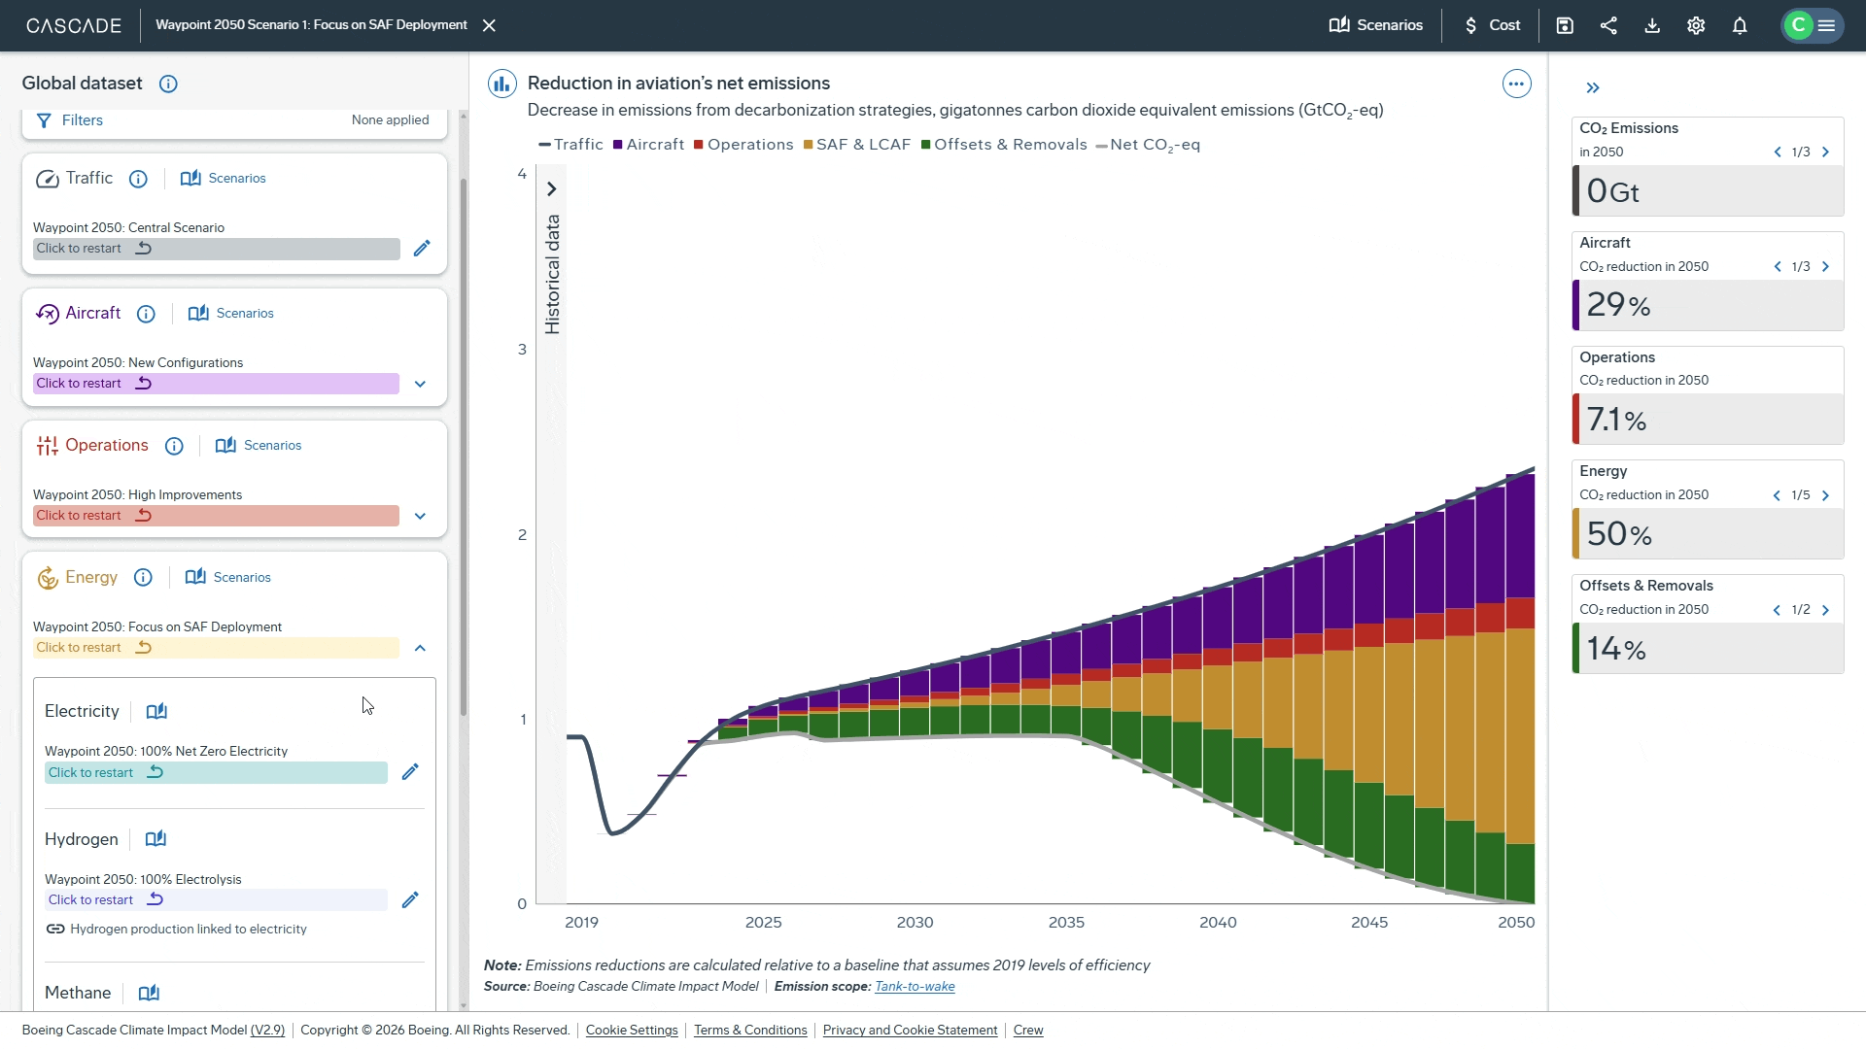Restart the Traffic Central Scenario

pyautogui.click(x=216, y=249)
